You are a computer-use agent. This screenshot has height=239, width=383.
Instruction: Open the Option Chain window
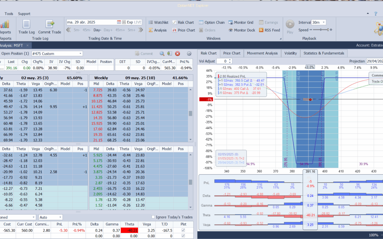(212, 22)
